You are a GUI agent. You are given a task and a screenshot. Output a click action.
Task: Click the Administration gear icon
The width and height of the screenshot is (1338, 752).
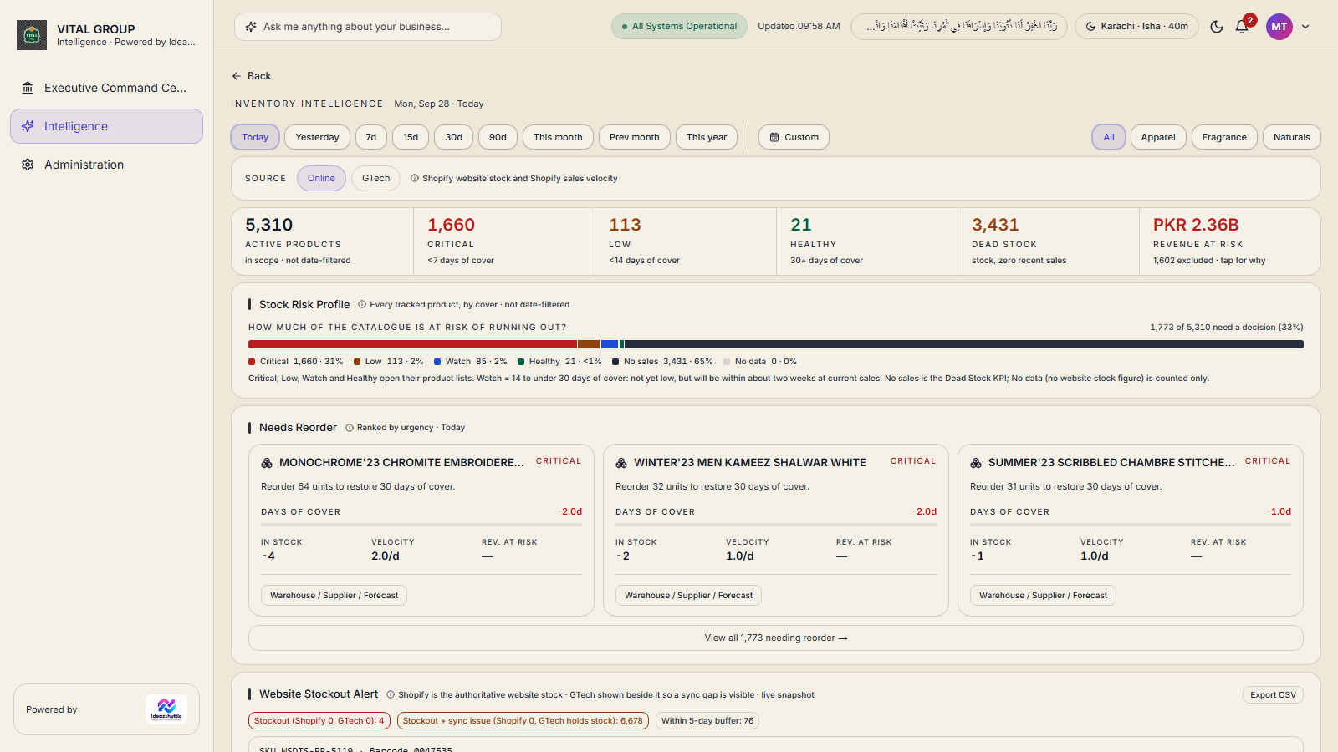coord(28,165)
